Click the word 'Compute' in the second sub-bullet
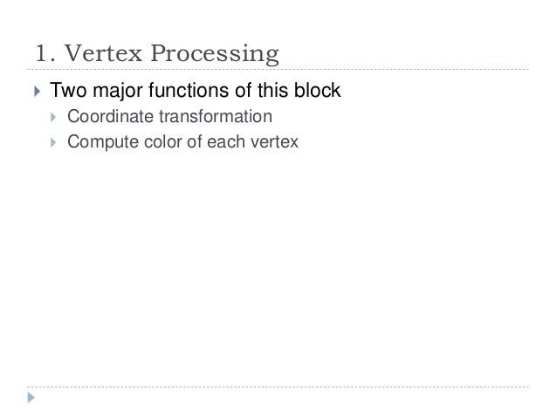This screenshot has width=557, height=418. point(103,142)
